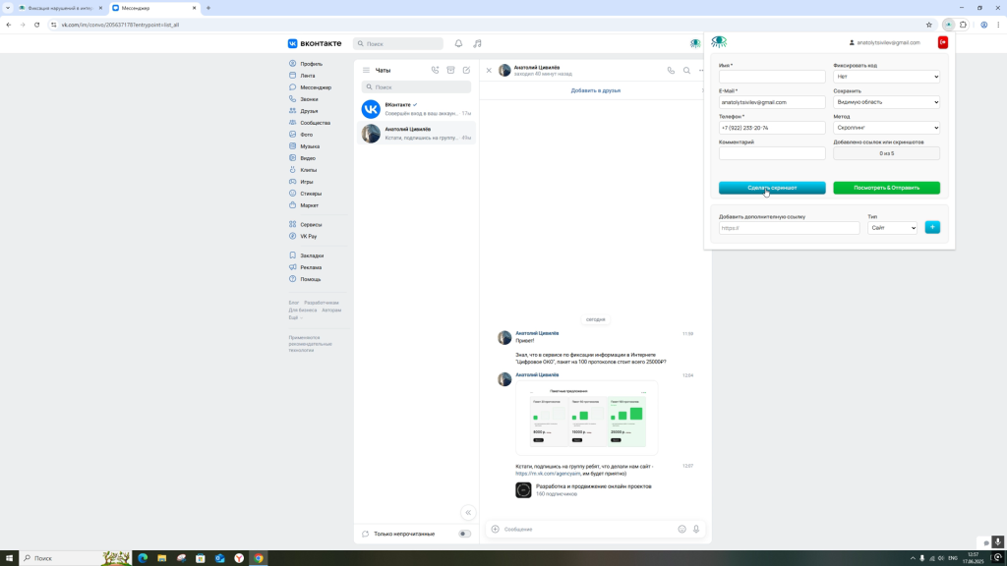Screen dimensions: 1007x566
Task: Go to 'Сообщества' in left menu
Action: pyautogui.click(x=315, y=123)
